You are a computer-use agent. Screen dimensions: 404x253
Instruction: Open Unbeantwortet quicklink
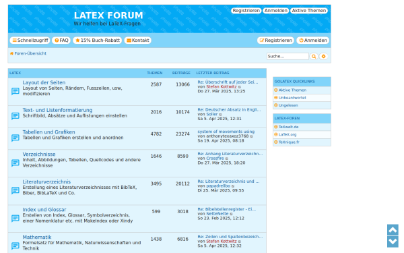(292, 98)
